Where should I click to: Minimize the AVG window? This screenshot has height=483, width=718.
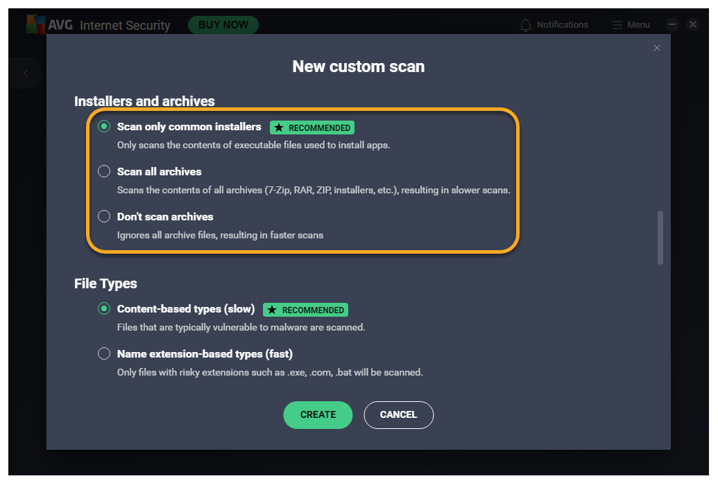pos(672,24)
